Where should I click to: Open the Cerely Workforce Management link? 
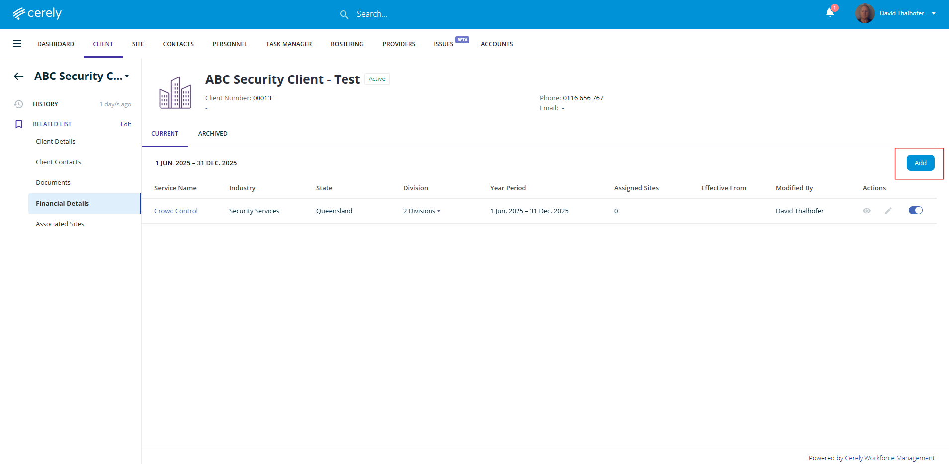click(x=889, y=458)
